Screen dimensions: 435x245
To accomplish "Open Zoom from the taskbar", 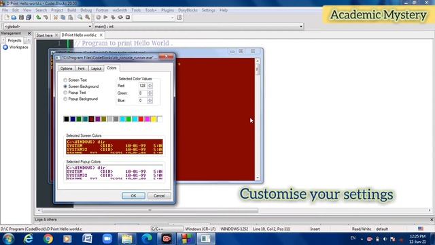I will tap(107, 239).
